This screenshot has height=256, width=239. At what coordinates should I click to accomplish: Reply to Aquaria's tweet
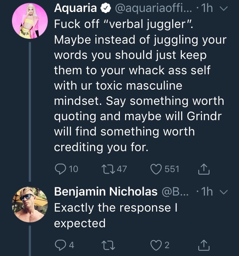click(60, 169)
